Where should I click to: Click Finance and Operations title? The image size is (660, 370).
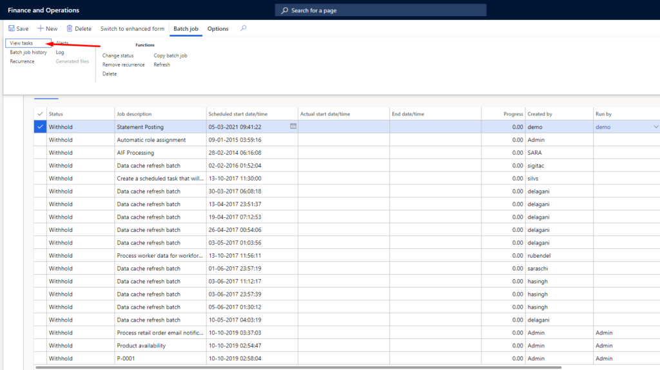coord(43,10)
